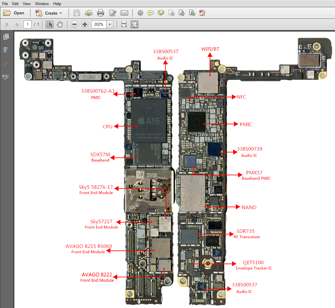Select the Highlight text tool
The height and width of the screenshot is (308, 335).
coord(161,13)
